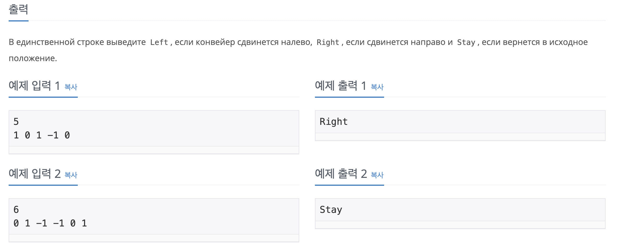
Task: Click the 예제 출력 1 heading
Action: 341,86
